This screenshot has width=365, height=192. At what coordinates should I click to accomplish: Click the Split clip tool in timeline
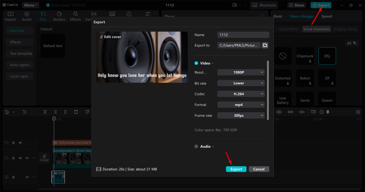coord(45,112)
